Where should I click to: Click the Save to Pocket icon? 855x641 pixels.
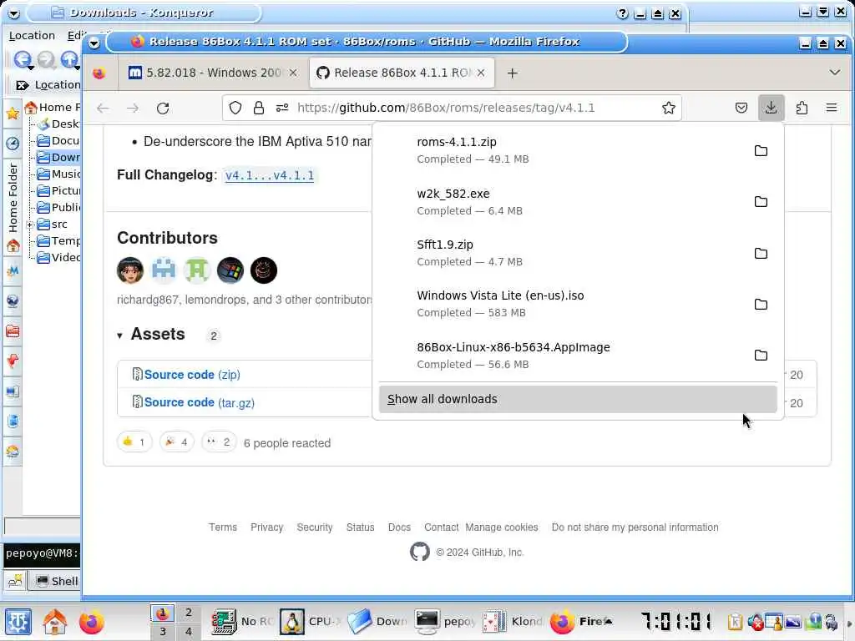click(x=741, y=108)
